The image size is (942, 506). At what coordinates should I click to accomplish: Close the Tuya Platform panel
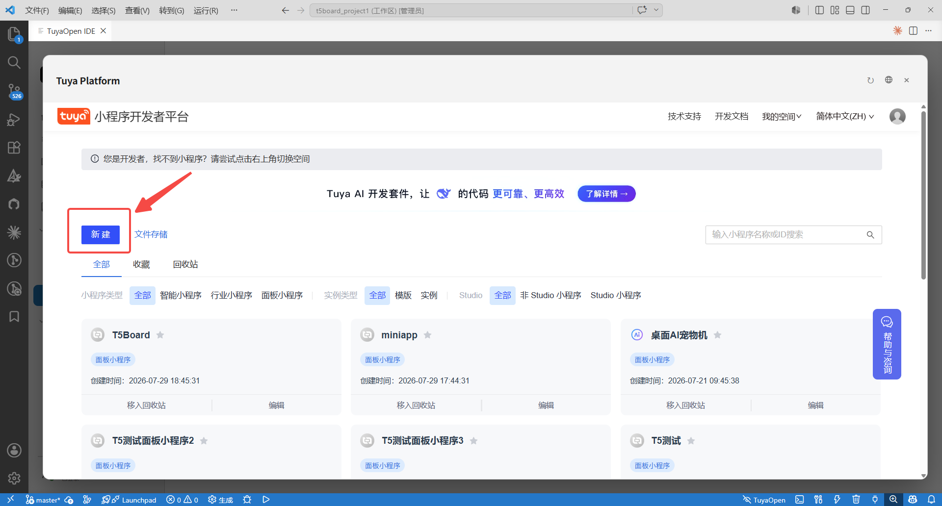907,80
